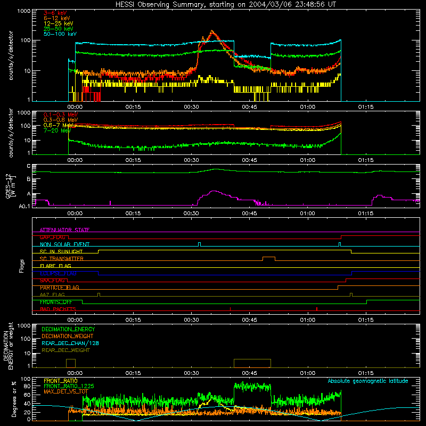The image size is (426, 426).
Task: Click the DECIMATION ENERGY or weight axis title
Action: tap(8, 346)
